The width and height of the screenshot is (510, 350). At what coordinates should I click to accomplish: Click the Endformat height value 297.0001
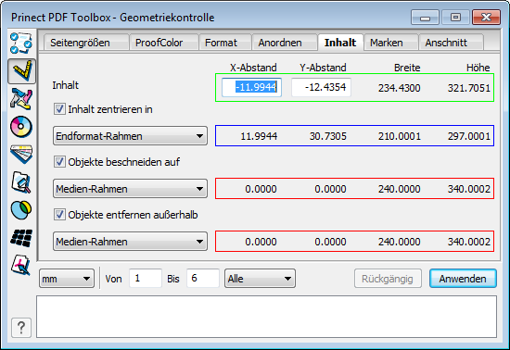point(468,136)
